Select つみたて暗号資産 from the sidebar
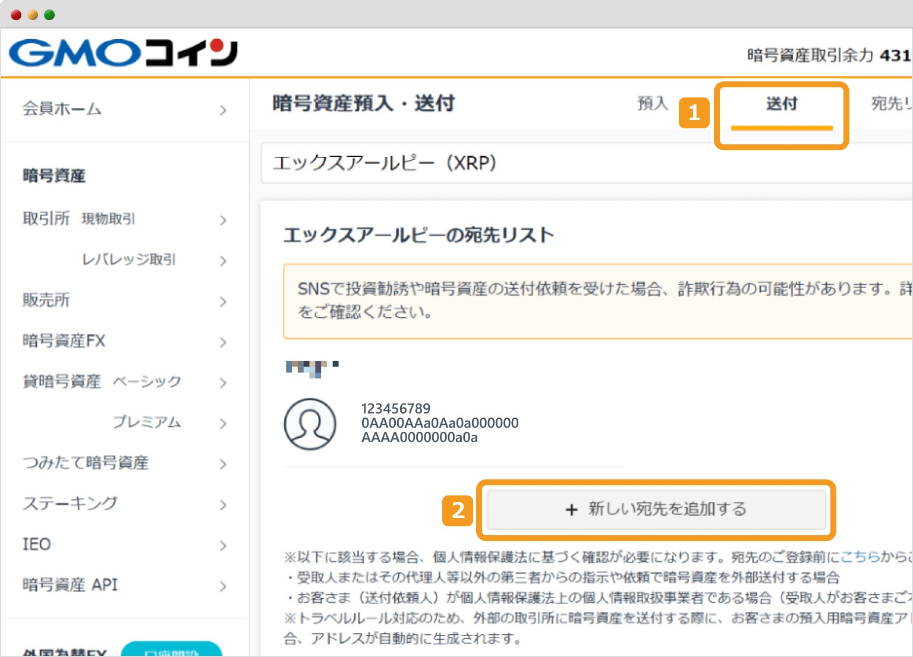This screenshot has height=657, width=913. point(86,463)
